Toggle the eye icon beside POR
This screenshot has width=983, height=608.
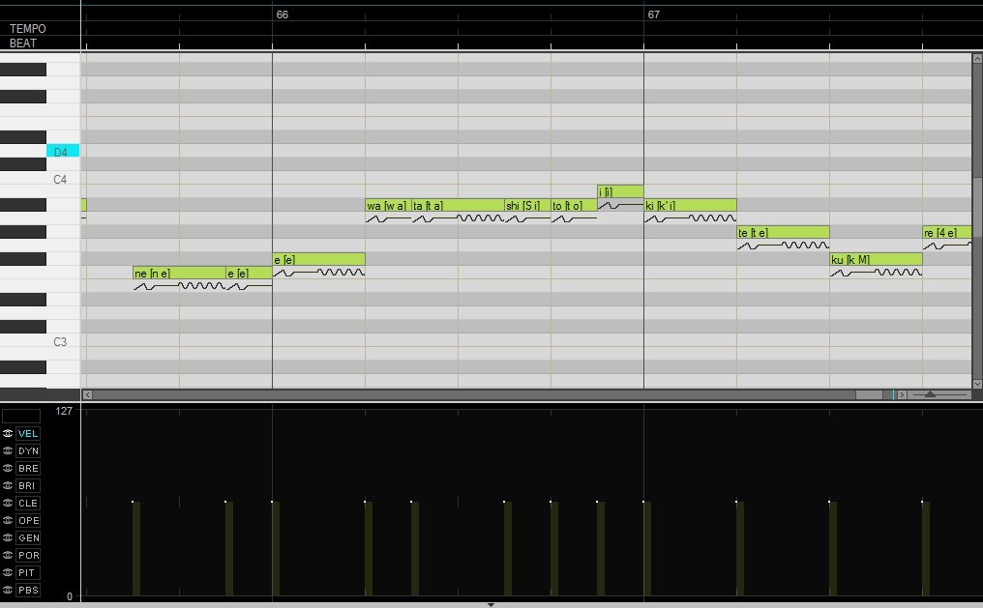pyautogui.click(x=8, y=556)
